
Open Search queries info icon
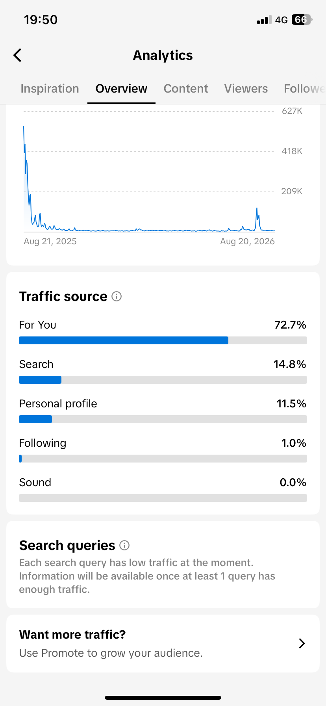click(x=124, y=545)
